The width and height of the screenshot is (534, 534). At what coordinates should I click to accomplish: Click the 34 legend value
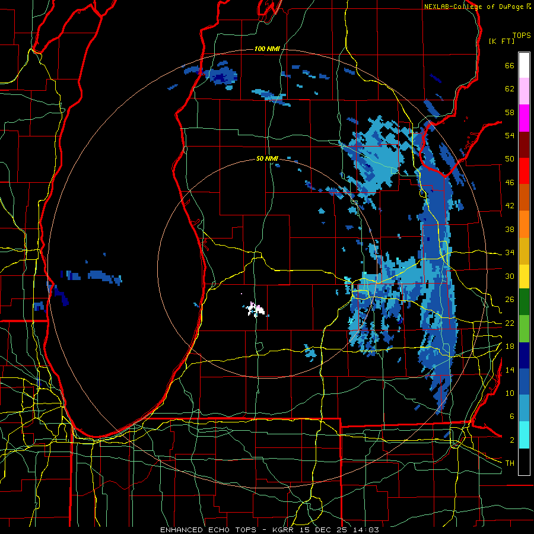(510, 253)
